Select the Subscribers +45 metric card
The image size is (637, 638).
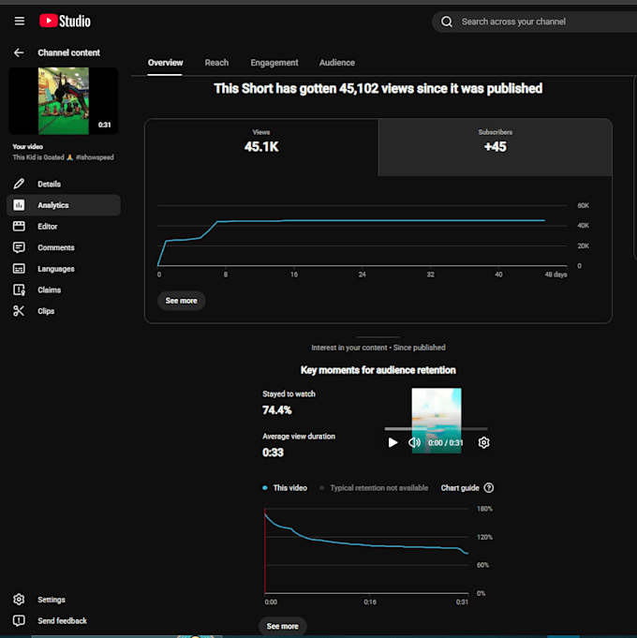click(x=495, y=147)
